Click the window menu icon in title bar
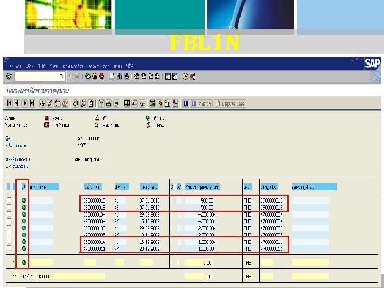The width and height of the screenshot is (384, 288). click(6, 59)
